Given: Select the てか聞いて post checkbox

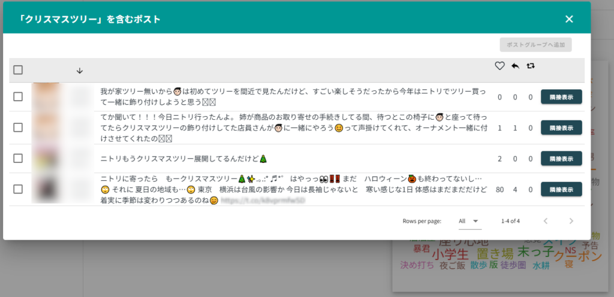Looking at the screenshot, I should pyautogui.click(x=18, y=128).
